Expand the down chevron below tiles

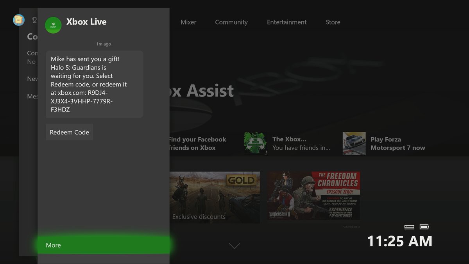234,246
